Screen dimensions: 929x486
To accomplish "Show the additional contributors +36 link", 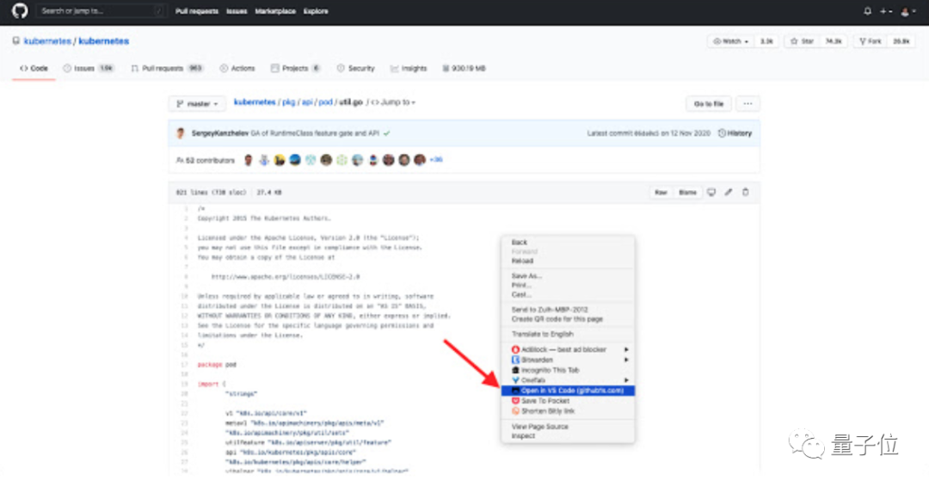I will (x=436, y=160).
